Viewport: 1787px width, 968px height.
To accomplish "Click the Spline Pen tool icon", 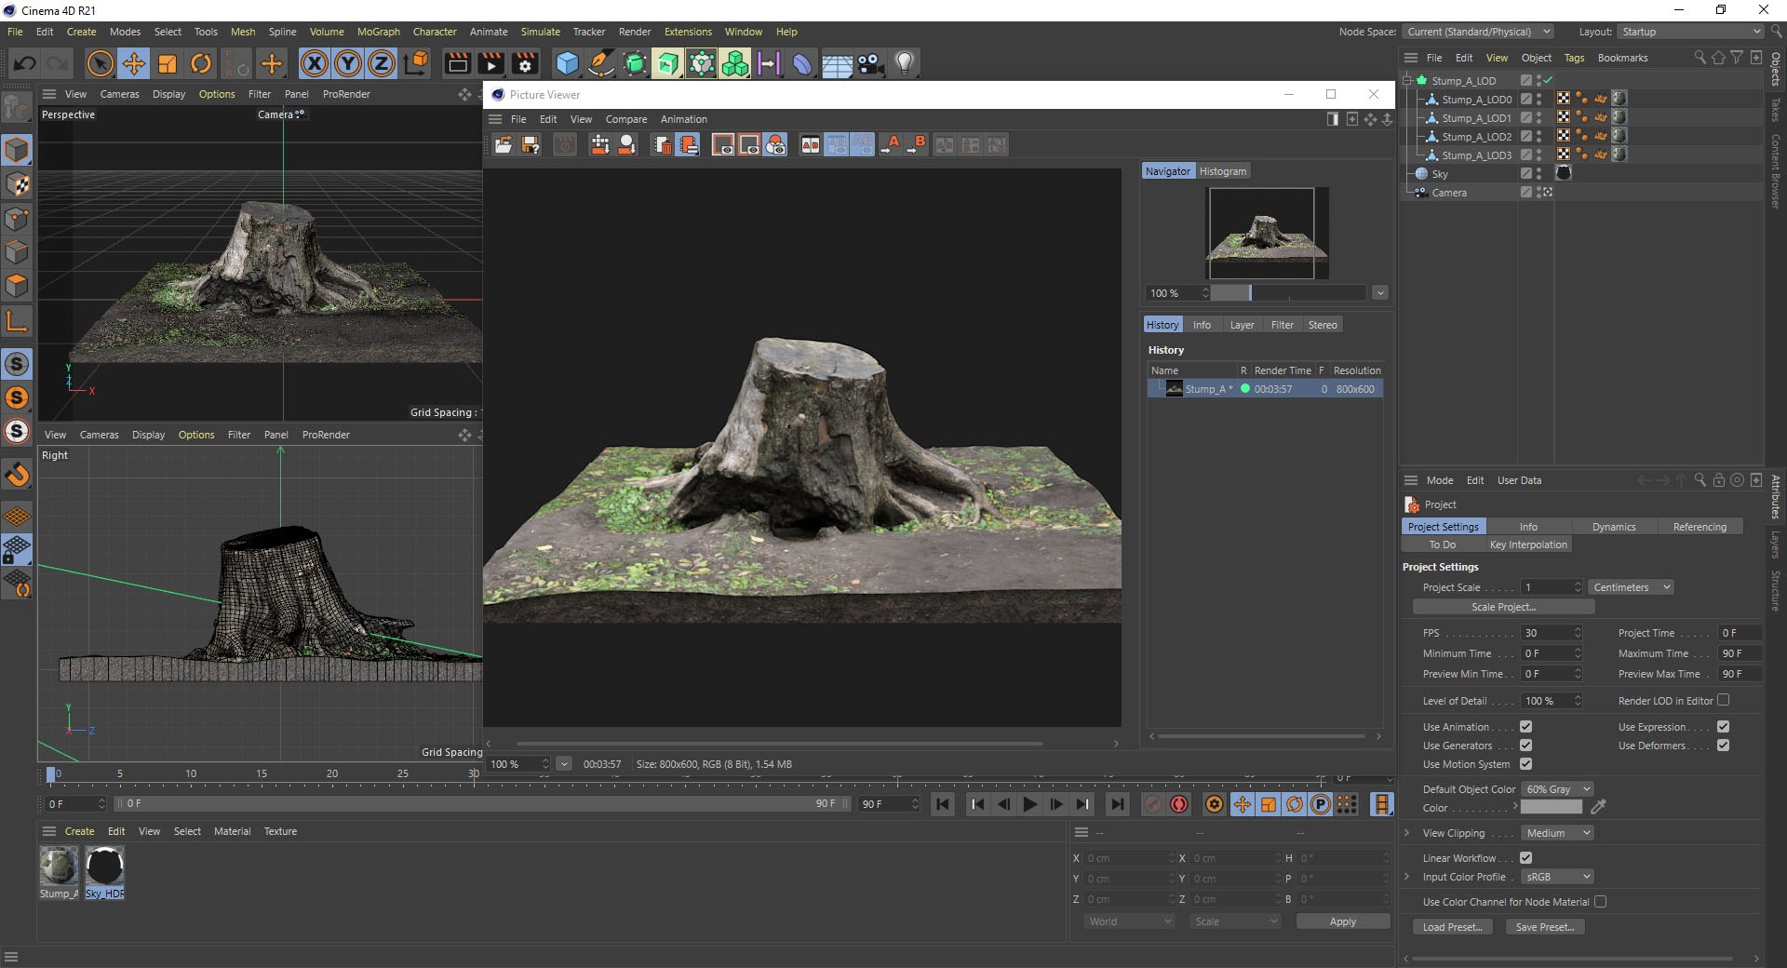I will tap(601, 63).
